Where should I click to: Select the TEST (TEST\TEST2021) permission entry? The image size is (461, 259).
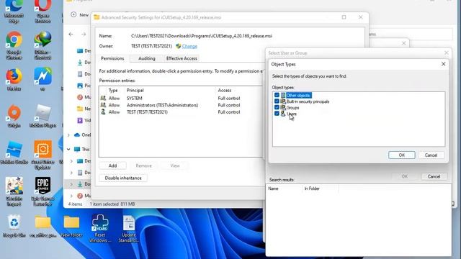pos(181,112)
